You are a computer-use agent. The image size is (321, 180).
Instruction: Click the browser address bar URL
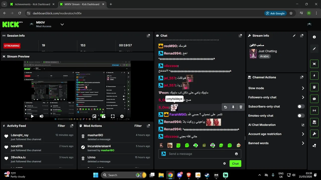[57, 13]
